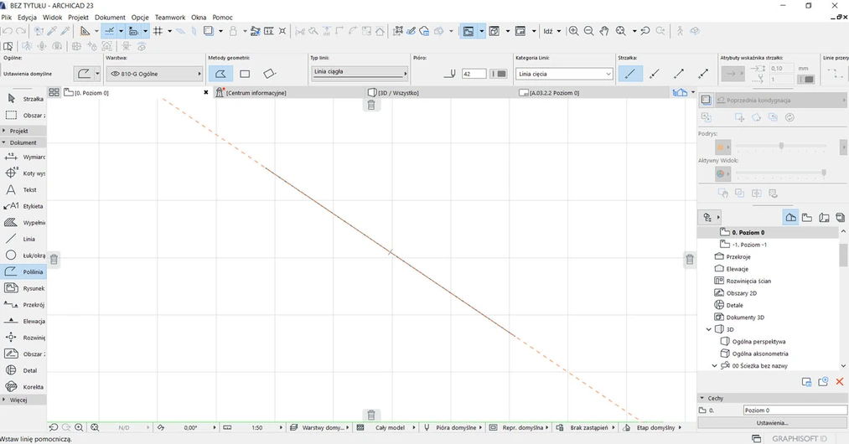The width and height of the screenshot is (849, 444).
Task: Select Ogólna perspektywa in navigator tree
Action: [758, 342]
